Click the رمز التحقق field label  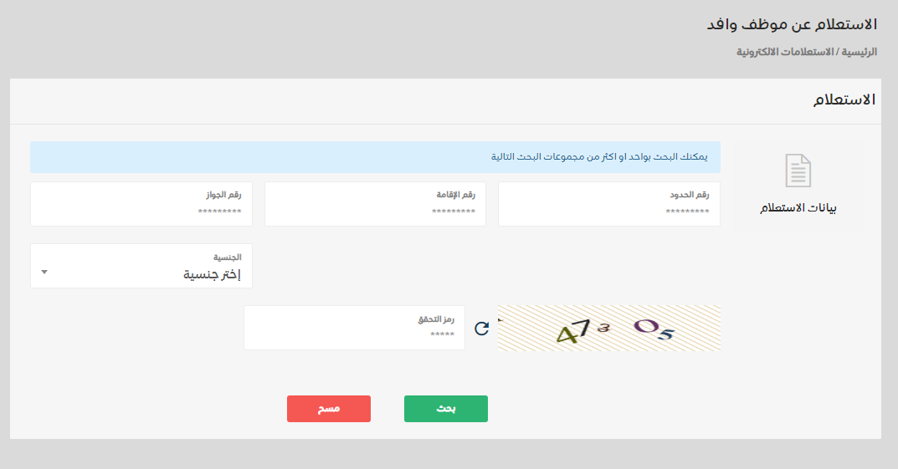[436, 319]
